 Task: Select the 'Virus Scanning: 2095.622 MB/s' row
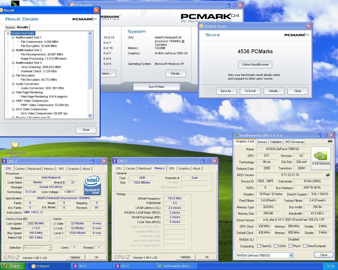pos(41,67)
